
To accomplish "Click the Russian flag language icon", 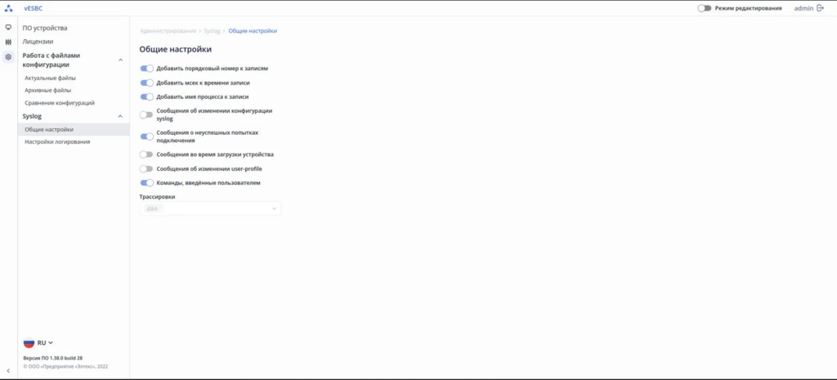I will click(x=29, y=343).
